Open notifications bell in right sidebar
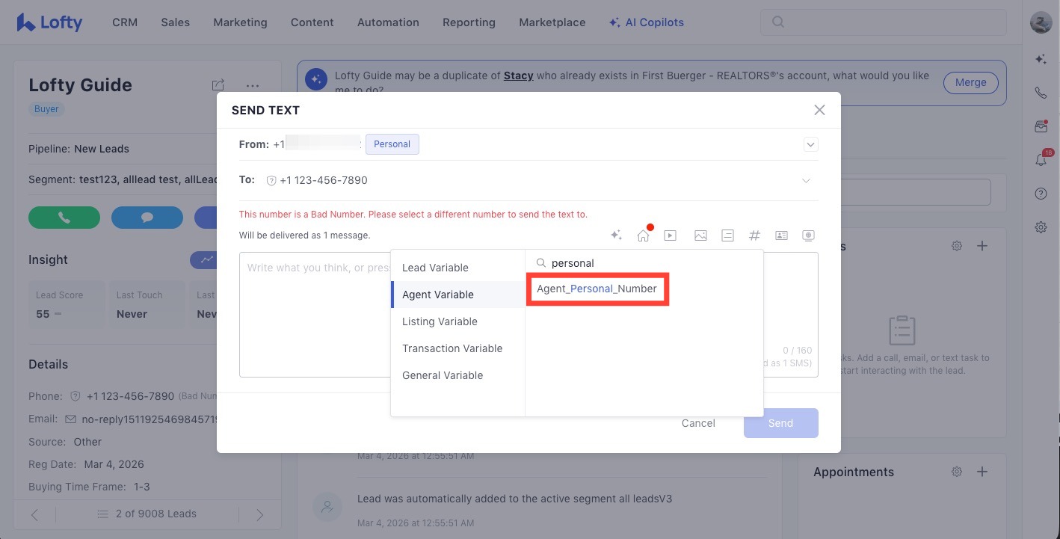This screenshot has height=539, width=1060. click(x=1041, y=160)
